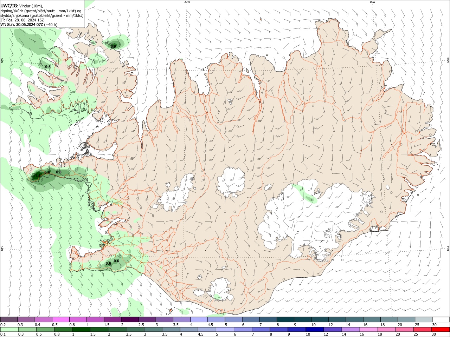Pick the light periwinkle 4–4.5 snow swatch
This screenshot has height=337, width=450.
(x=199, y=319)
